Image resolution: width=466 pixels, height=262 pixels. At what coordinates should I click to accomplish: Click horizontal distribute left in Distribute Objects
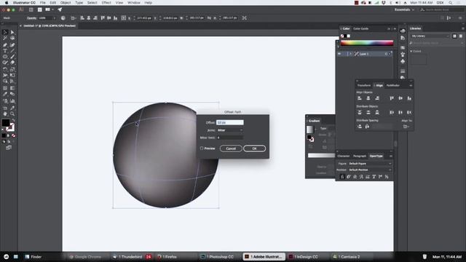[x=392, y=112]
